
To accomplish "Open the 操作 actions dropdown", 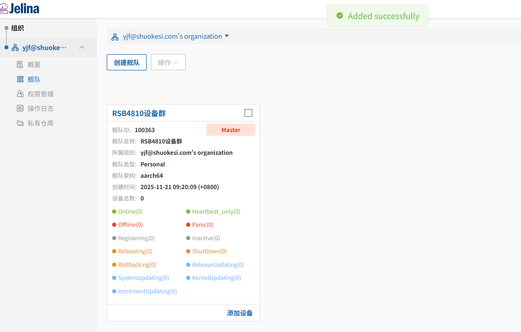I will tap(168, 62).
